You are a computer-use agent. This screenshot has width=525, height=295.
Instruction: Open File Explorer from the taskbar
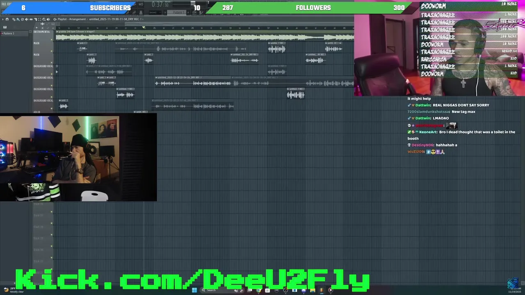tap(313, 290)
